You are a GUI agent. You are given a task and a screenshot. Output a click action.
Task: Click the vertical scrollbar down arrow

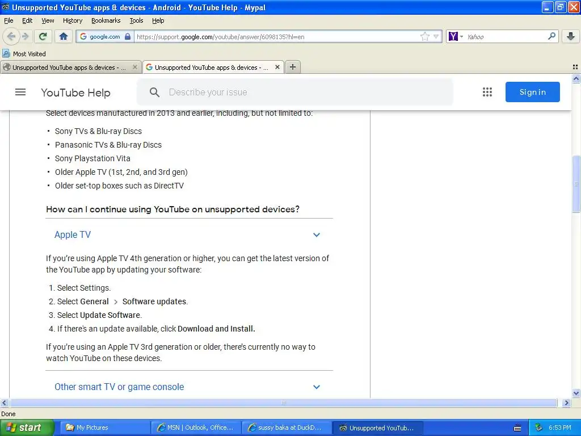(576, 393)
